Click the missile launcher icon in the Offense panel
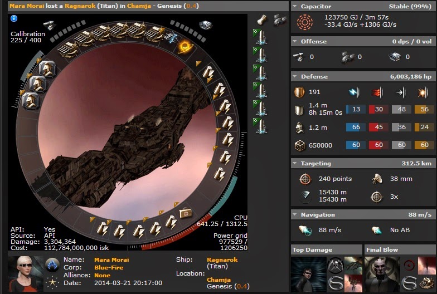 pos(395,57)
